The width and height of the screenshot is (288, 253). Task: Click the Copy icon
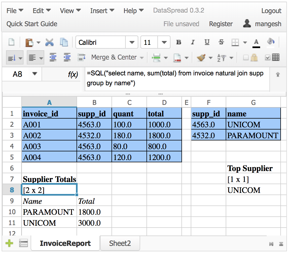point(64,42)
